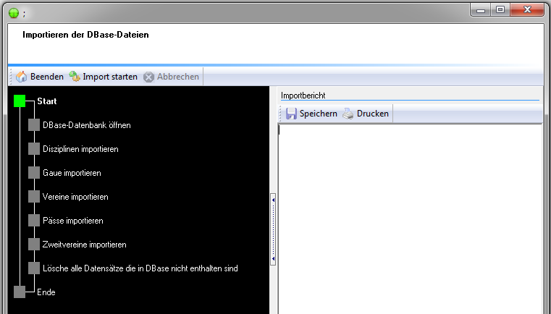Viewport: 551px width, 314px height.
Task: Click the grey square beside Vereine importieren
Action: [34, 197]
